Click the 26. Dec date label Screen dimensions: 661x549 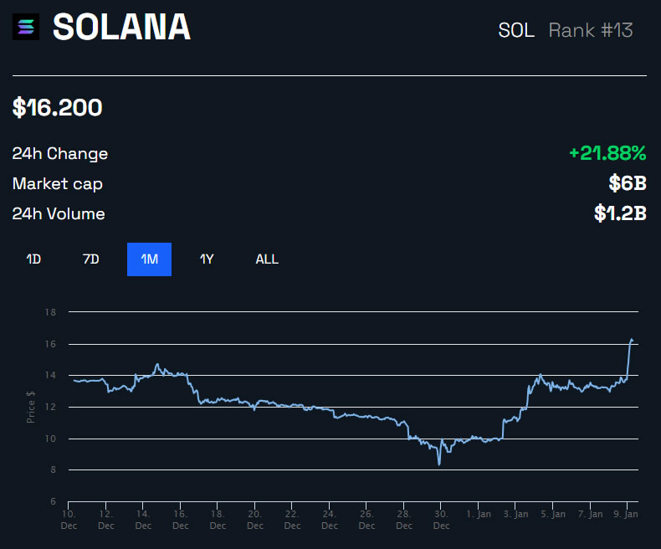point(366,520)
